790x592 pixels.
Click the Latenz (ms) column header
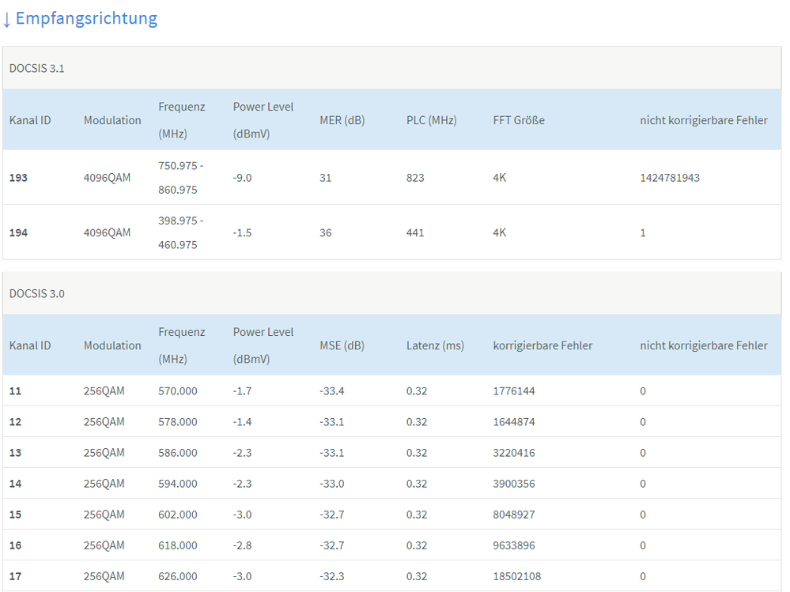pos(435,345)
